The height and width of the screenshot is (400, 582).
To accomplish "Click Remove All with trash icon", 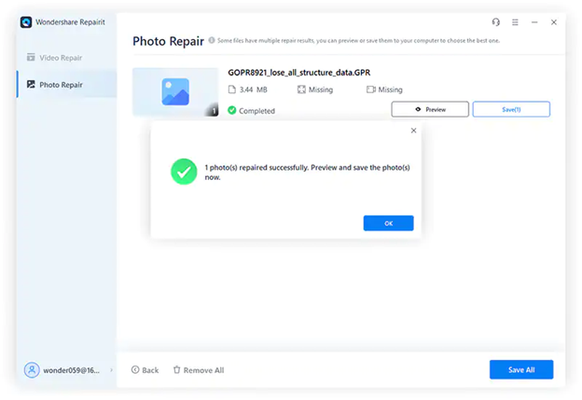I will 198,370.
